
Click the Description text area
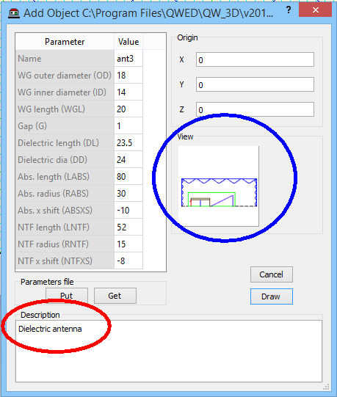click(169, 351)
